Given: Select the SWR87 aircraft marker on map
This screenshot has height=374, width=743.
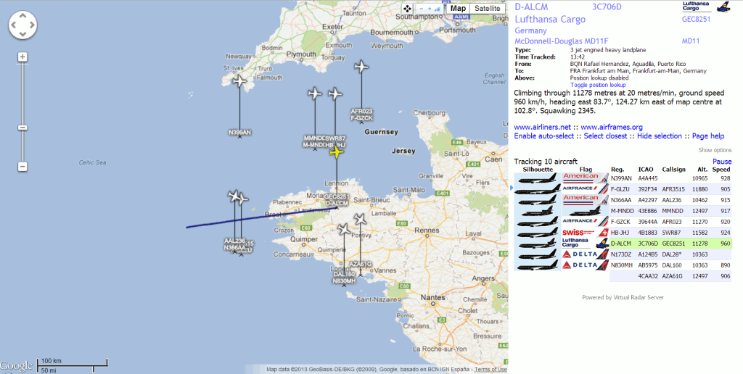Looking at the screenshot, I should coord(335,93).
